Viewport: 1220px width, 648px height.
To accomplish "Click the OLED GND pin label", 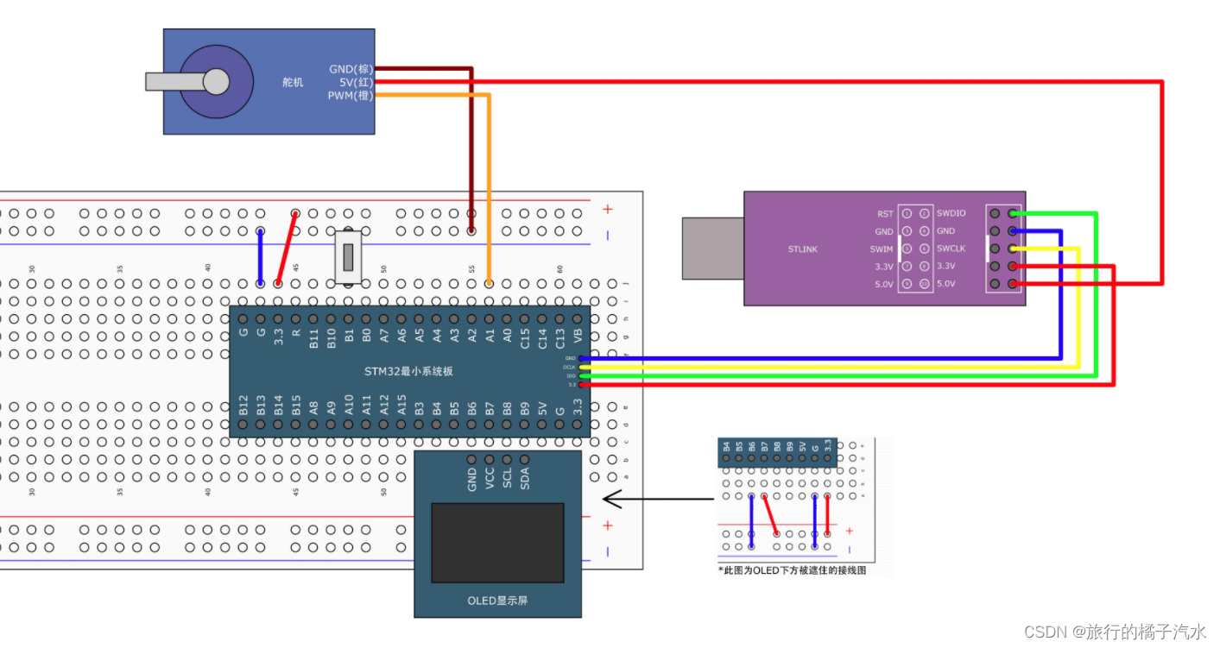I will tap(471, 480).
